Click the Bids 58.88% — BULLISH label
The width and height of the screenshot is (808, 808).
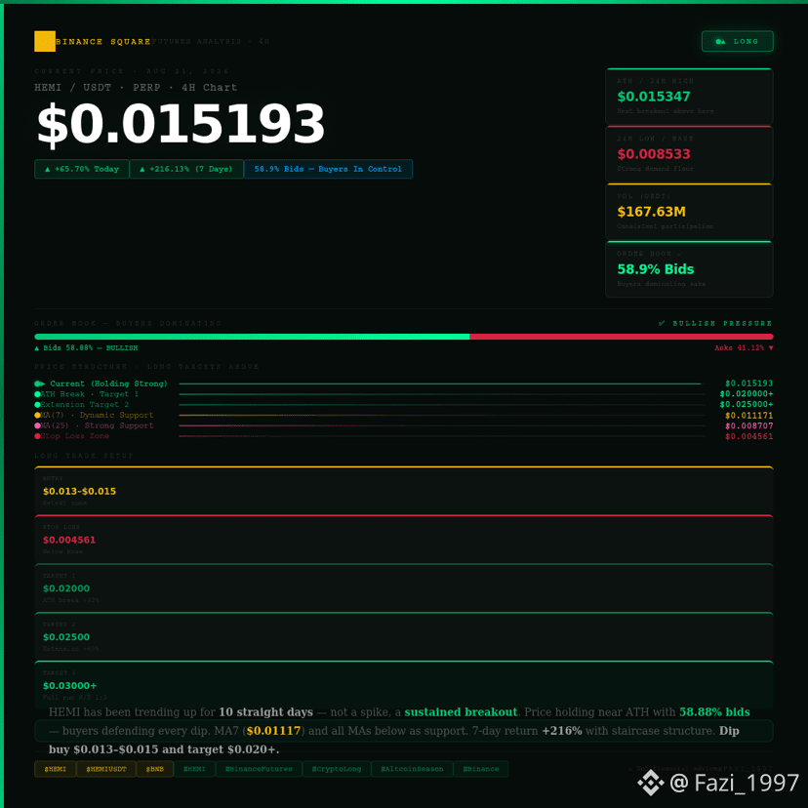coord(86,347)
